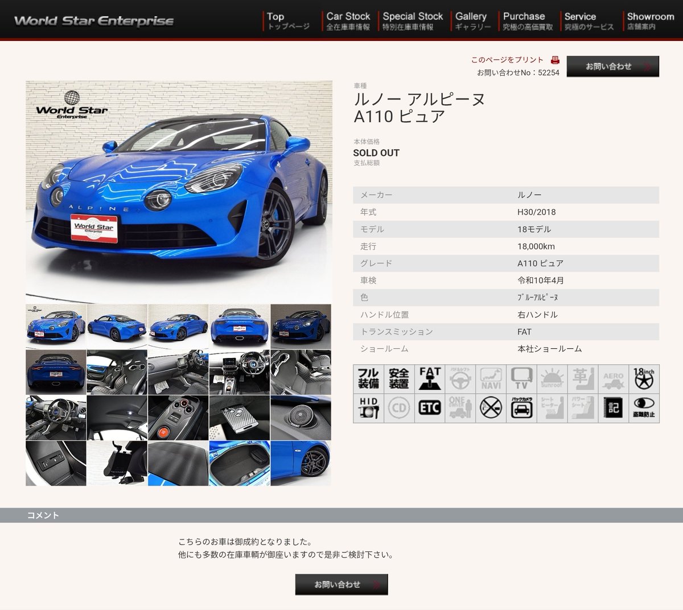Click the 令和10年4月 inspection value
The image size is (683, 610).
pos(541,281)
